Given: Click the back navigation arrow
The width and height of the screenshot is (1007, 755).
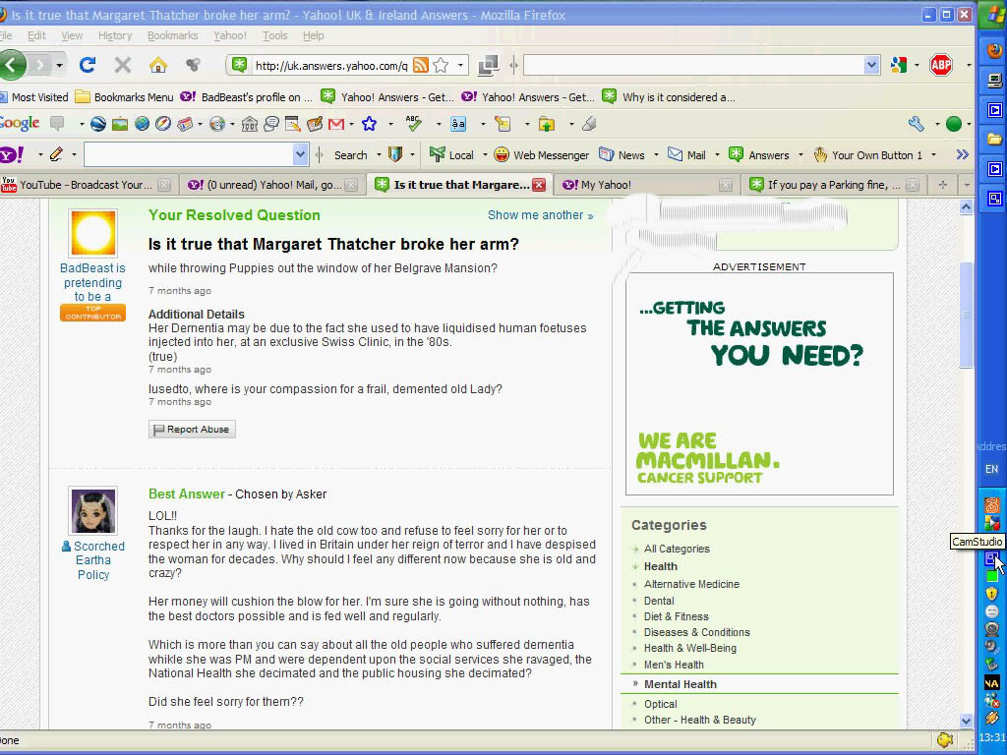Looking at the screenshot, I should [x=12, y=64].
